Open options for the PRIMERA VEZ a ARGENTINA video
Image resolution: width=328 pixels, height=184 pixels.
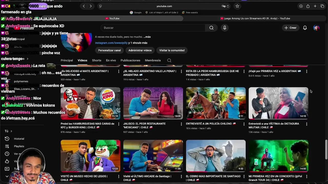pos(306,71)
